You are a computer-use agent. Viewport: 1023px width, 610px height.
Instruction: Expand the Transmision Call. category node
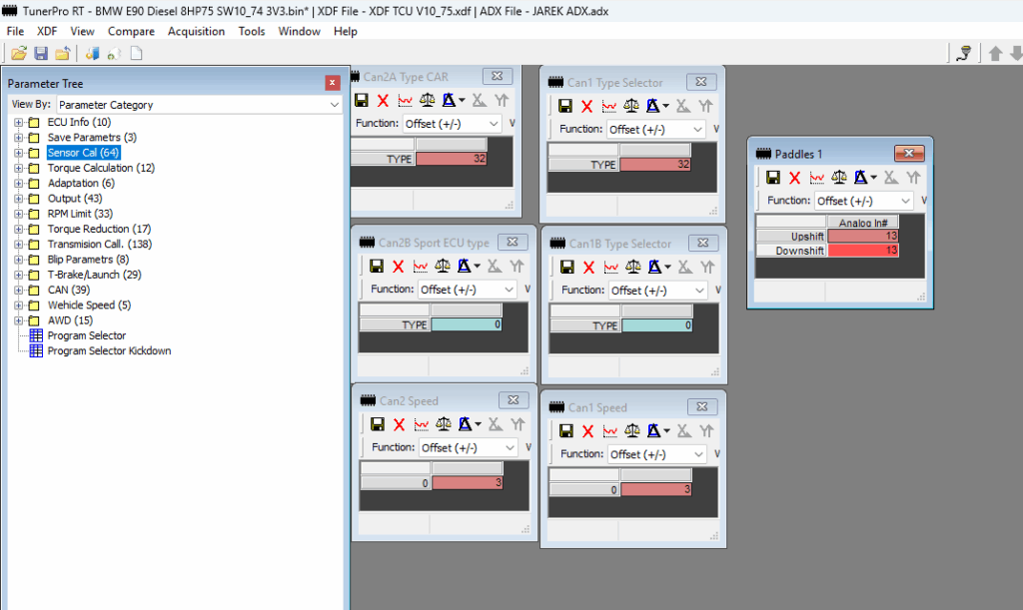tap(18, 244)
